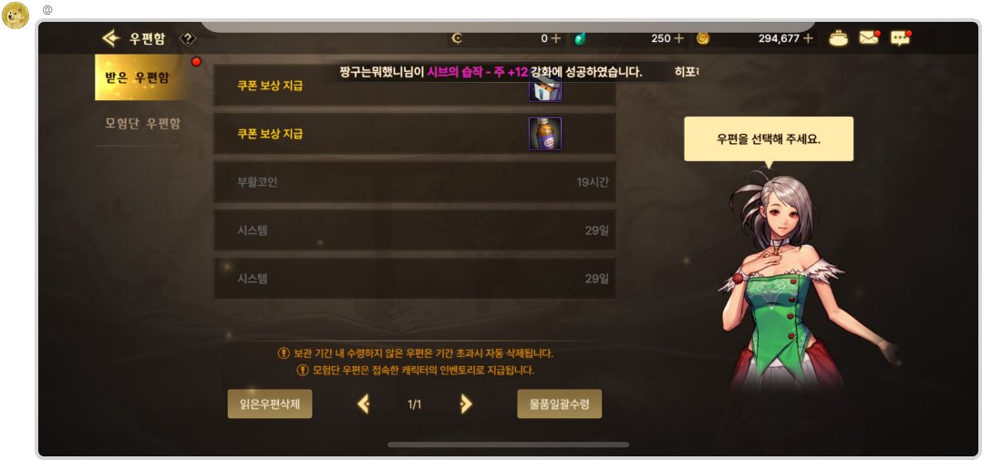This screenshot has width=992, height=460.
Task: Open the envelope mail icon
Action: (x=869, y=38)
